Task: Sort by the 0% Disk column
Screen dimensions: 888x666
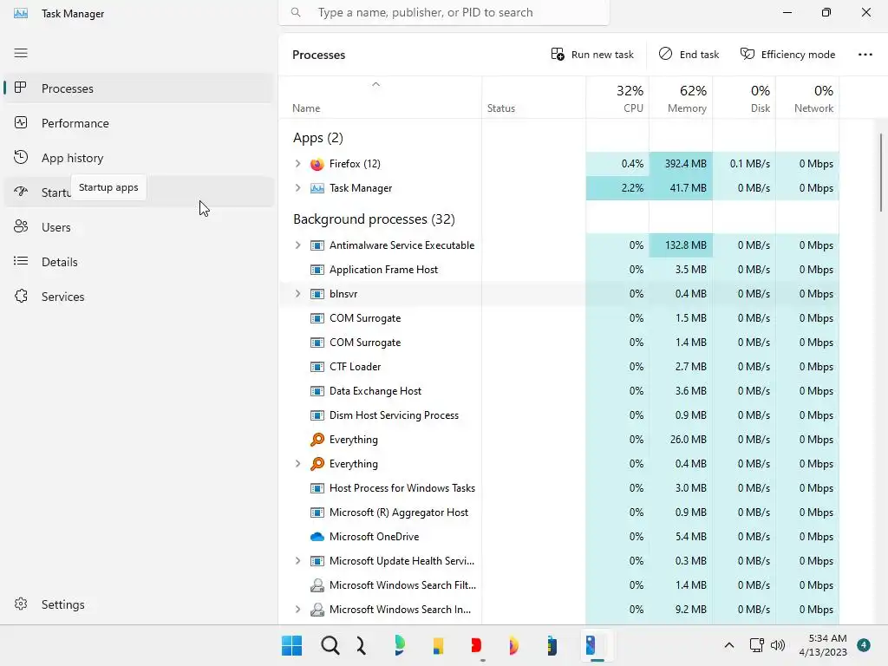Action: (x=744, y=98)
